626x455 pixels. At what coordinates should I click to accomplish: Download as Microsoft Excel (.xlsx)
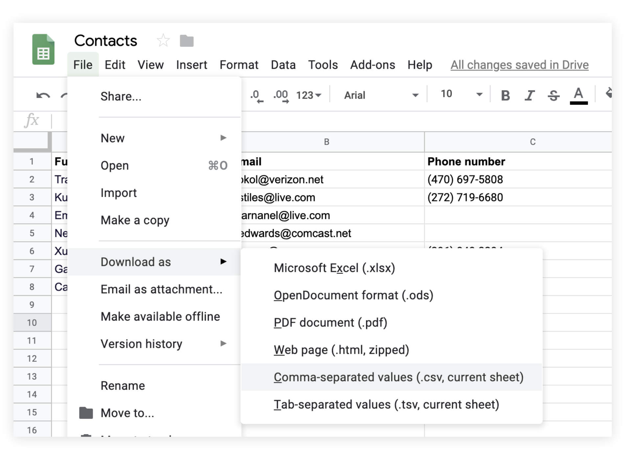(391, 268)
